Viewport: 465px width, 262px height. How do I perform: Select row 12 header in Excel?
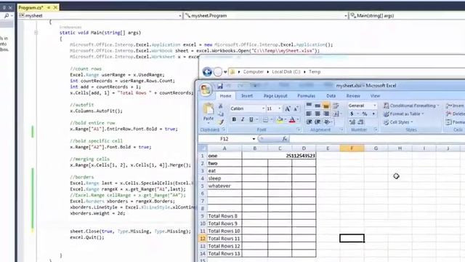coord(203,238)
